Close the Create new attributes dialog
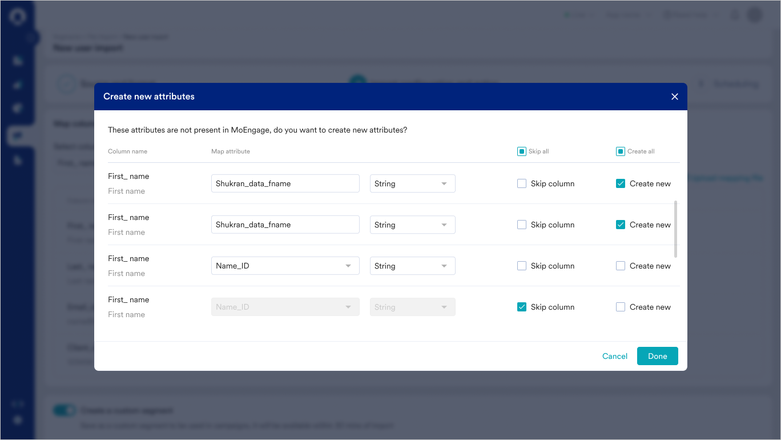Screen dimensions: 781x440 tap(675, 97)
